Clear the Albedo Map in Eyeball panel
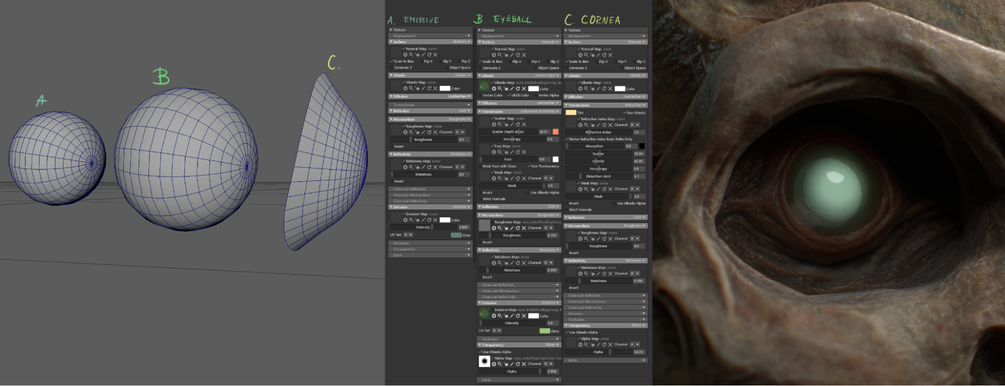This screenshot has height=386, width=1005. tap(524, 89)
